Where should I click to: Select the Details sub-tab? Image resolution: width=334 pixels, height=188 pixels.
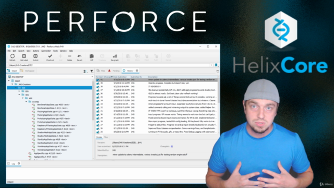pyautogui.click(x=99, y=137)
